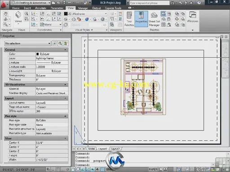This screenshot has width=230, height=172.
Task: Click the wrench Communication Center icon
Action: coord(180,3)
